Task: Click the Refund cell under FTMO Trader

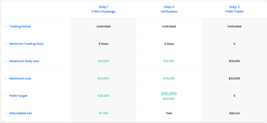Action: pyautogui.click(x=234, y=113)
